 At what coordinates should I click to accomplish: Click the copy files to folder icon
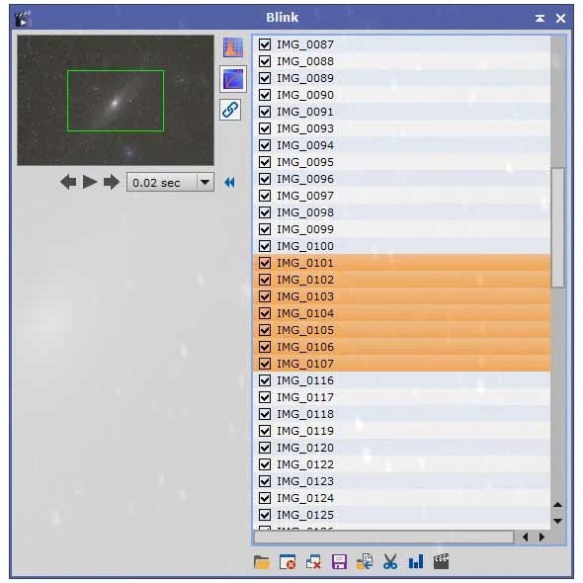(365, 562)
